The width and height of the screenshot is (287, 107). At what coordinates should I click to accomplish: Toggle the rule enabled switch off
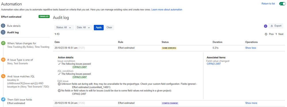[282, 4]
